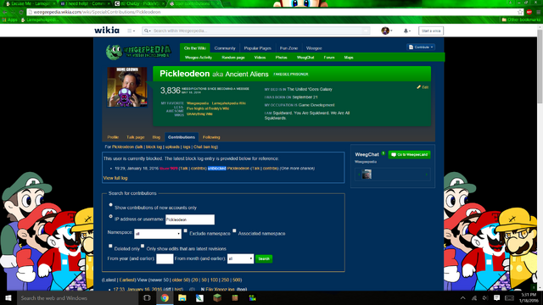Viewport: 543px width, 305px height.
Task: Open the Namespace dropdown
Action: click(158, 234)
